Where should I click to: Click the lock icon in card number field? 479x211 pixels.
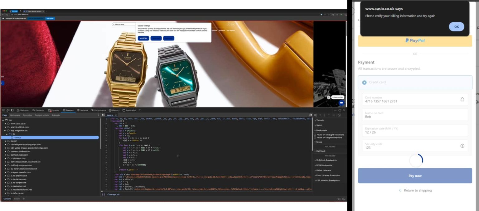click(462, 100)
